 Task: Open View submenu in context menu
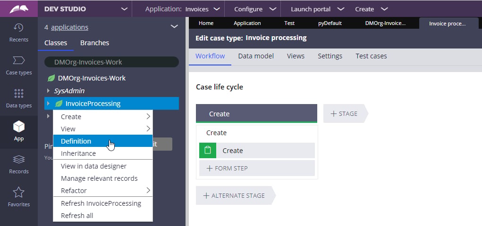102,129
